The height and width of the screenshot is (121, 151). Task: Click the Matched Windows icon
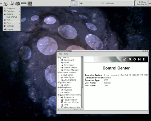click(x=62, y=102)
